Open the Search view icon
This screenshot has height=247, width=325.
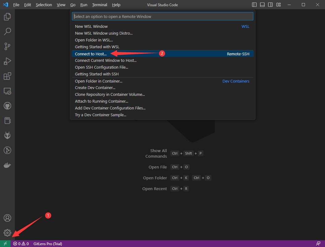point(7,31)
